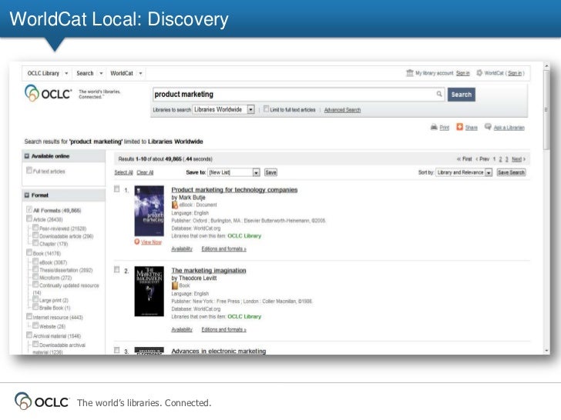Open Advances in electronic marketing title
The height and width of the screenshot is (420, 561).
tap(219, 351)
